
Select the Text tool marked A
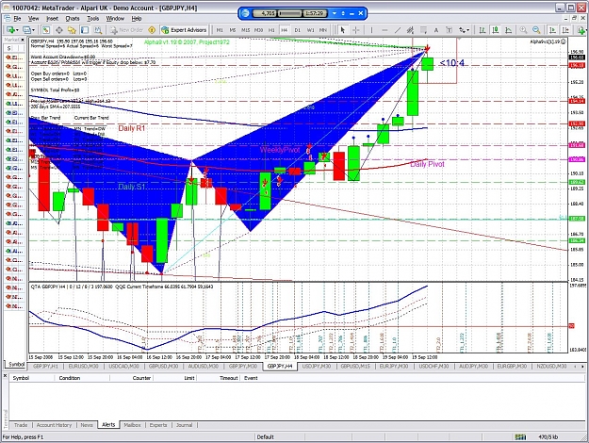pyautogui.click(x=436, y=30)
